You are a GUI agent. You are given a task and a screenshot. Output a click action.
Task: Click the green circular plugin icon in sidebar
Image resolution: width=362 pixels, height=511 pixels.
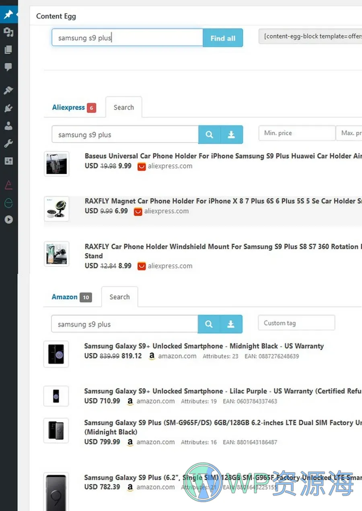[x=8, y=203]
